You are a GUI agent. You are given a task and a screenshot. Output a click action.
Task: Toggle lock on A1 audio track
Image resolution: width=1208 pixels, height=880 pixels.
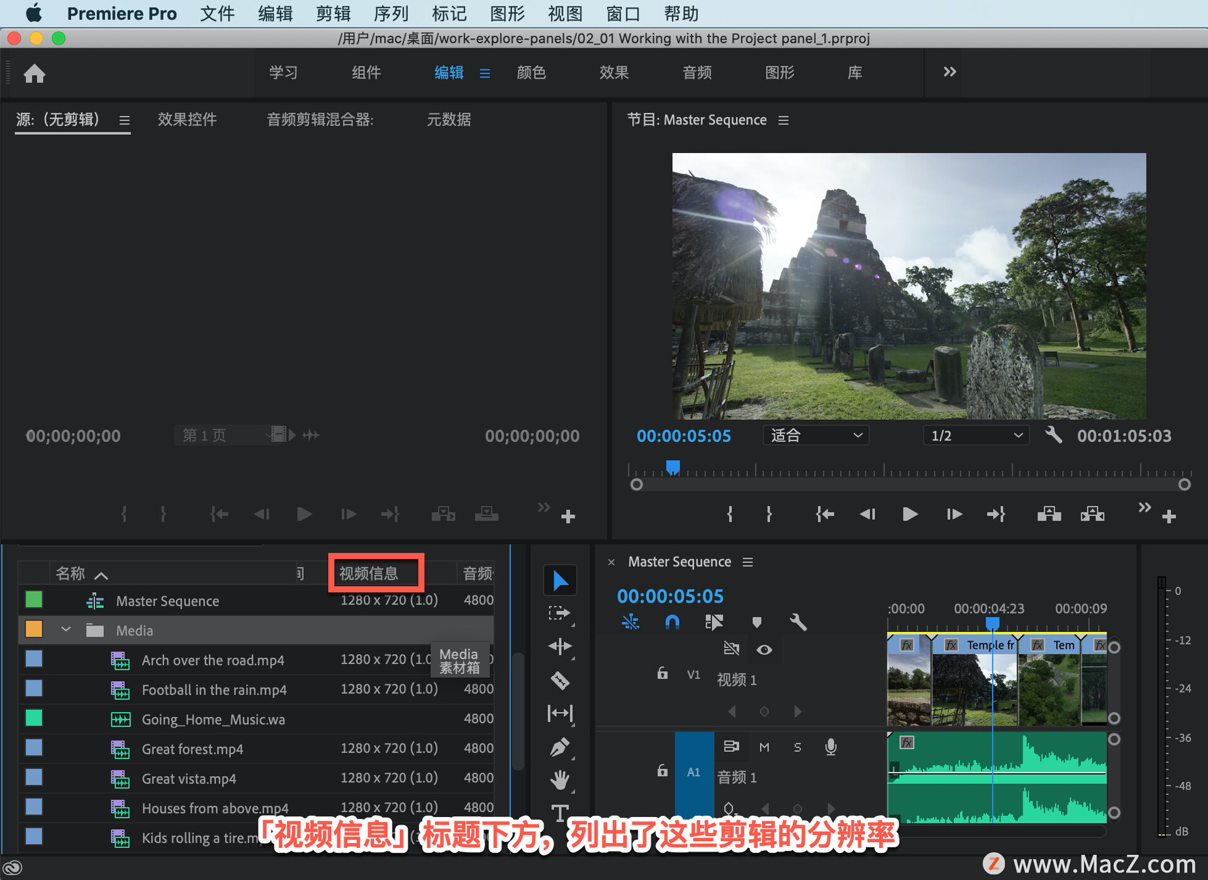coord(662,771)
